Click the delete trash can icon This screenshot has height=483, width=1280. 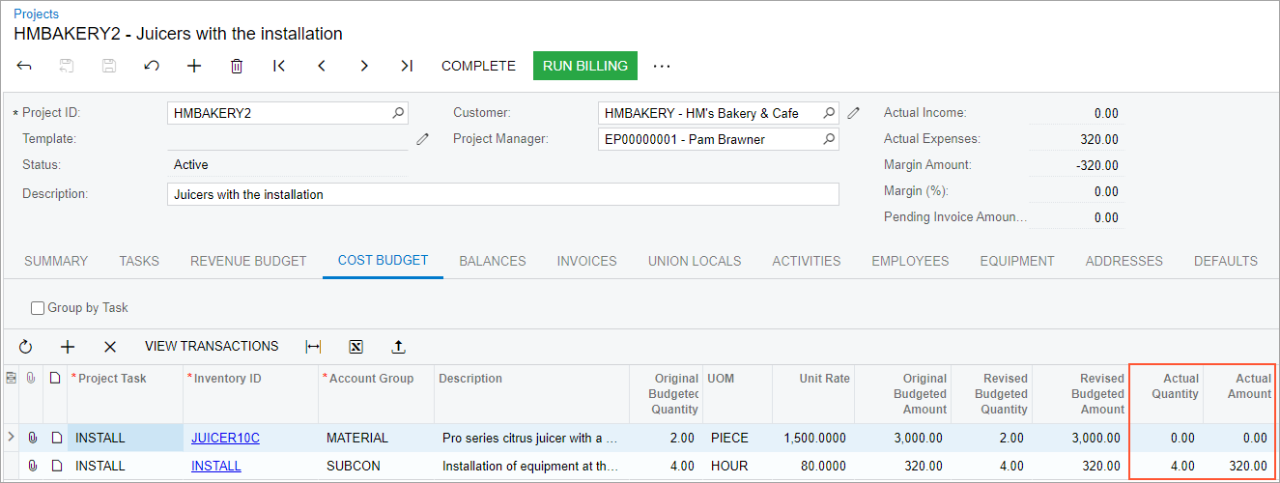pos(237,66)
